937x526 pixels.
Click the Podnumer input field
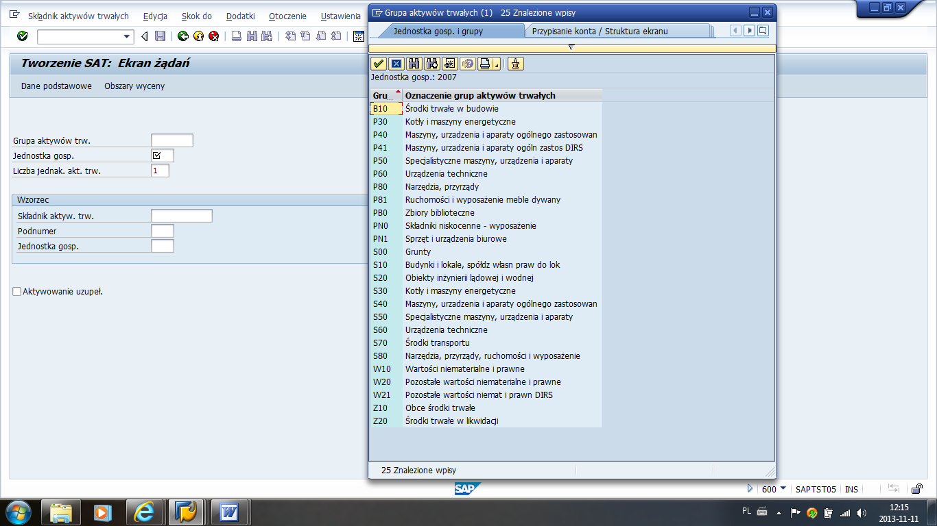pyautogui.click(x=163, y=231)
